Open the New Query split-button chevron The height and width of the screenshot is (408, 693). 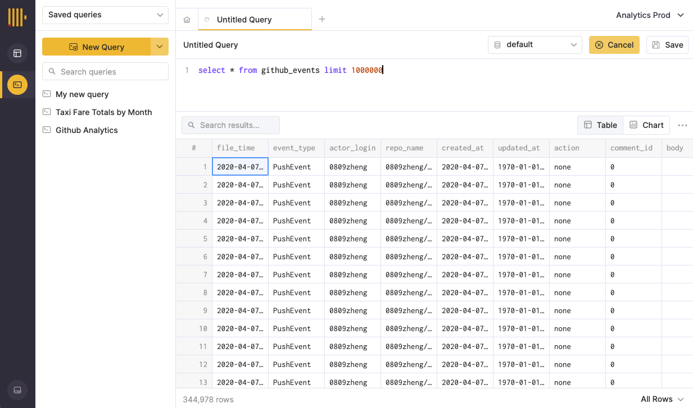click(x=159, y=47)
